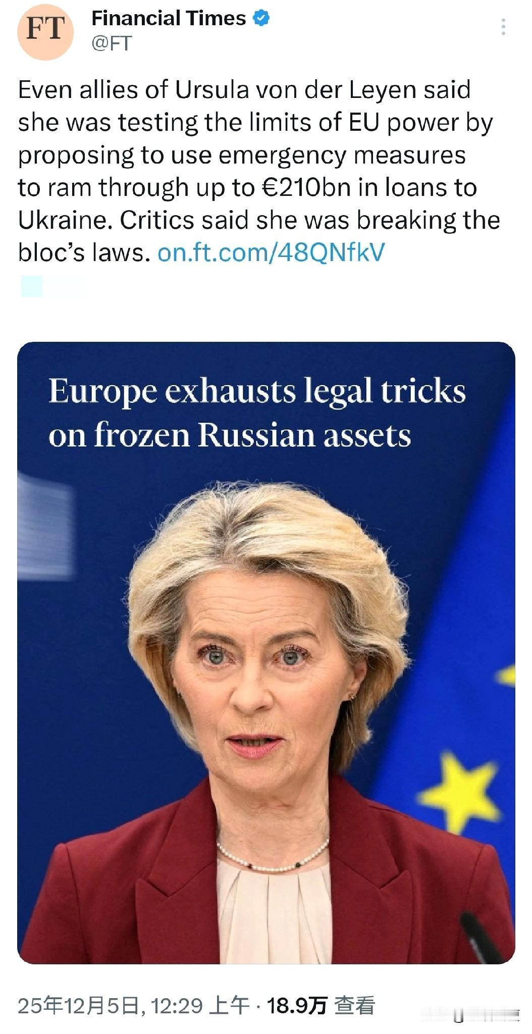
Task: Click the "€210bn" figure in the tweet text
Action: (x=307, y=188)
